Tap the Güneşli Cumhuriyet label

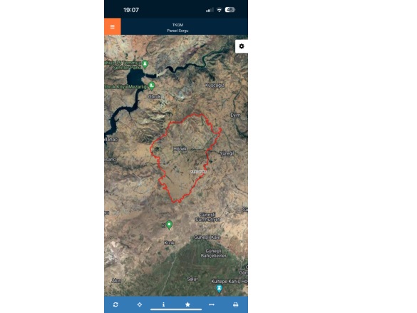coord(207,217)
